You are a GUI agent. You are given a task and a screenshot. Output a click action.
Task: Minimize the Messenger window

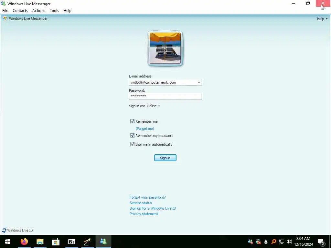tap(294, 3)
